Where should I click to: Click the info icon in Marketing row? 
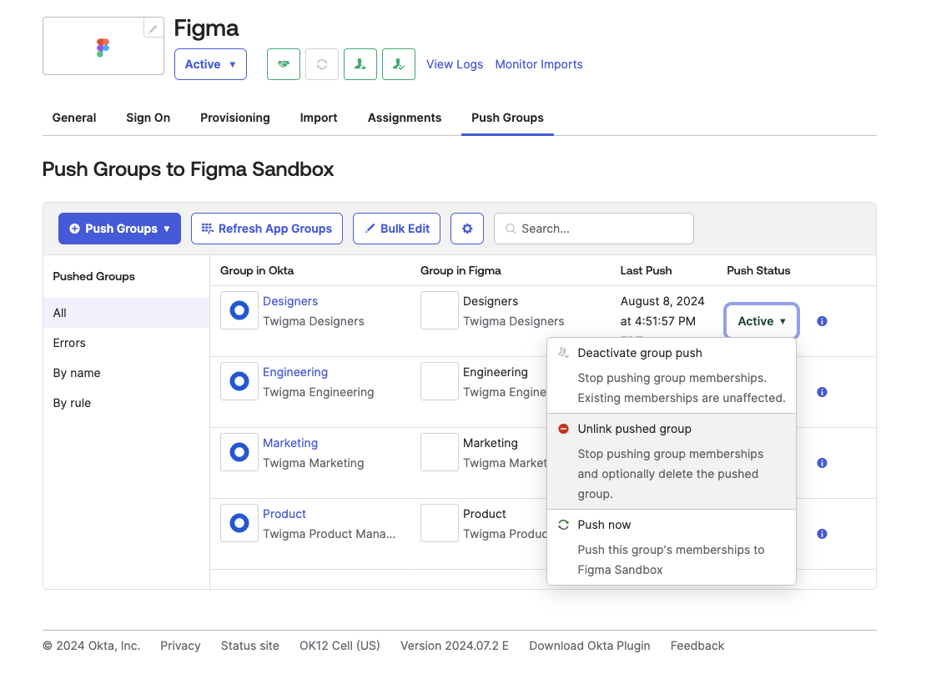point(822,463)
